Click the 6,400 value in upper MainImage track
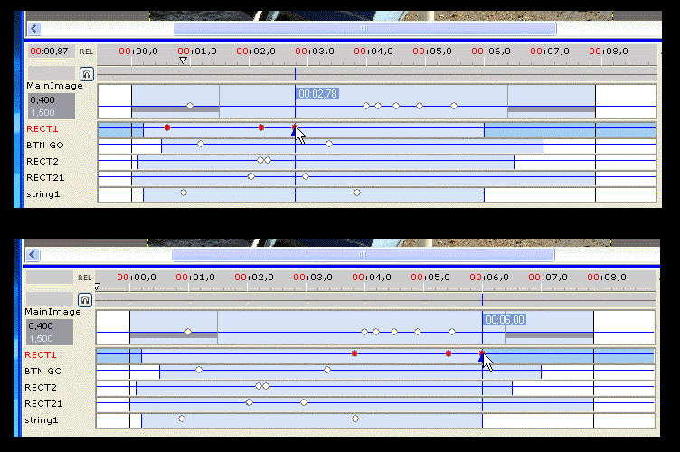 tap(42, 100)
